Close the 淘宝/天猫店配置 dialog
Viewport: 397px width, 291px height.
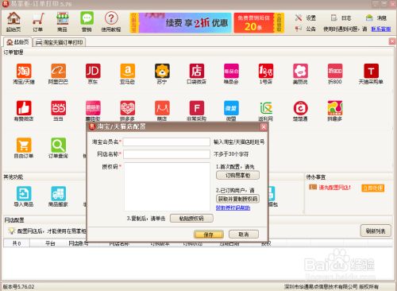tap(264, 127)
